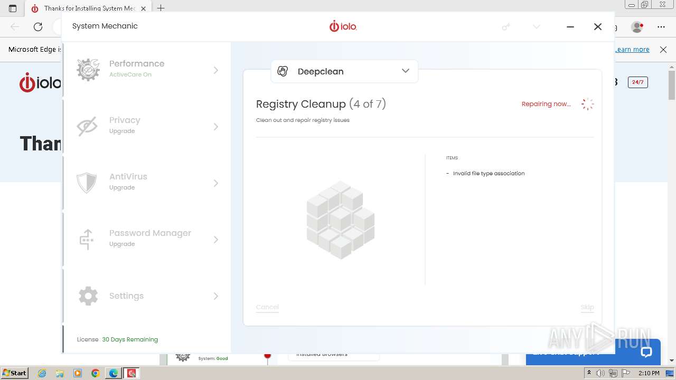Minimize the System Mechanic window

(x=570, y=26)
